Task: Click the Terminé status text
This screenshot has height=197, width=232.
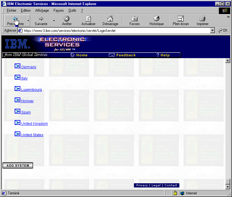Action: 13,193
